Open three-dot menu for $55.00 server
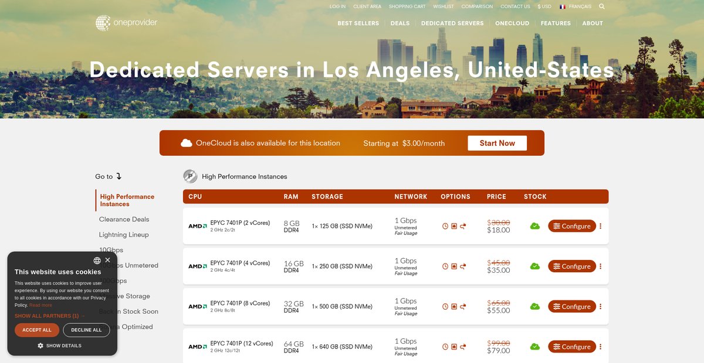Screen dimensions: 704x363 click(601, 306)
